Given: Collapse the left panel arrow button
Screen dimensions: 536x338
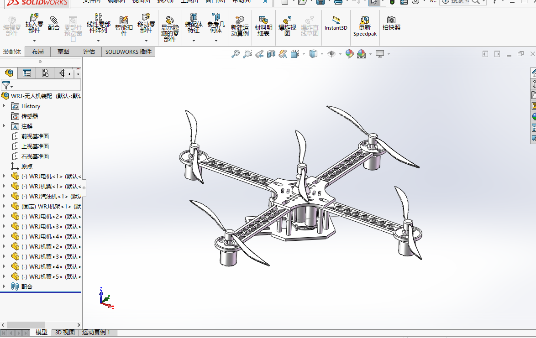Looking at the screenshot, I should pos(485,54).
